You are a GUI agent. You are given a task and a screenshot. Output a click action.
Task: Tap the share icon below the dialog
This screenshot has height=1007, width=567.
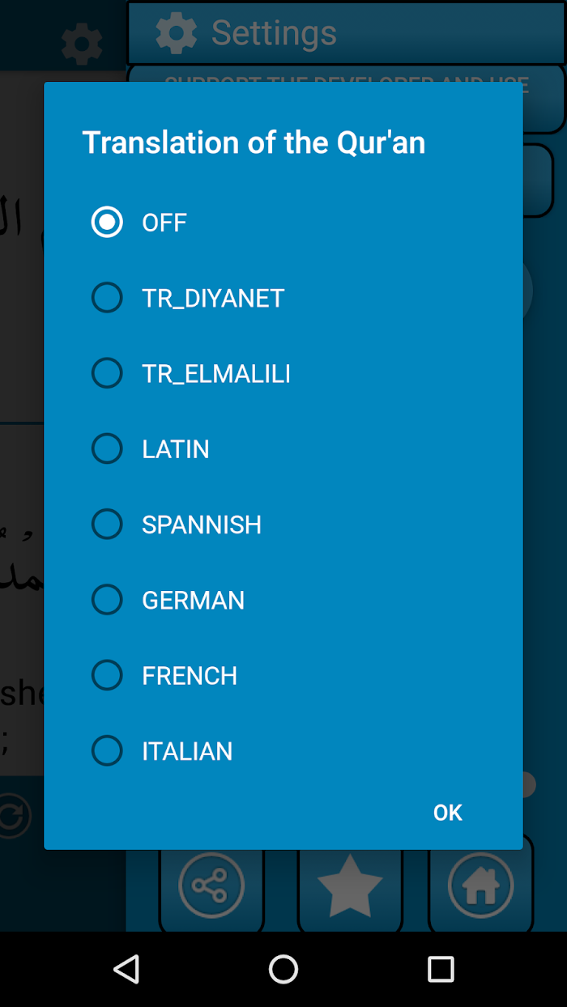(211, 886)
